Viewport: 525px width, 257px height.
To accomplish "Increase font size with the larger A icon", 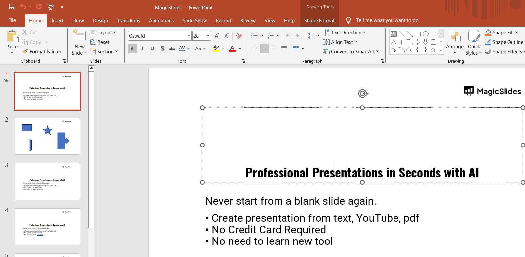I will coord(217,36).
